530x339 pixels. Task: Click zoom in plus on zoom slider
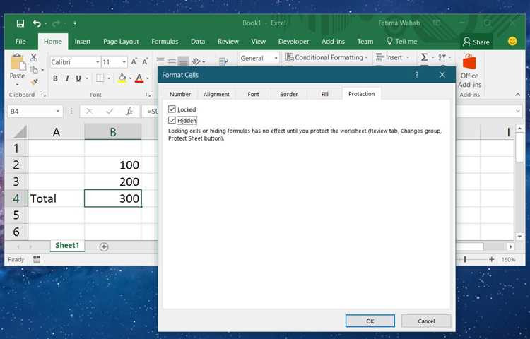(x=491, y=259)
